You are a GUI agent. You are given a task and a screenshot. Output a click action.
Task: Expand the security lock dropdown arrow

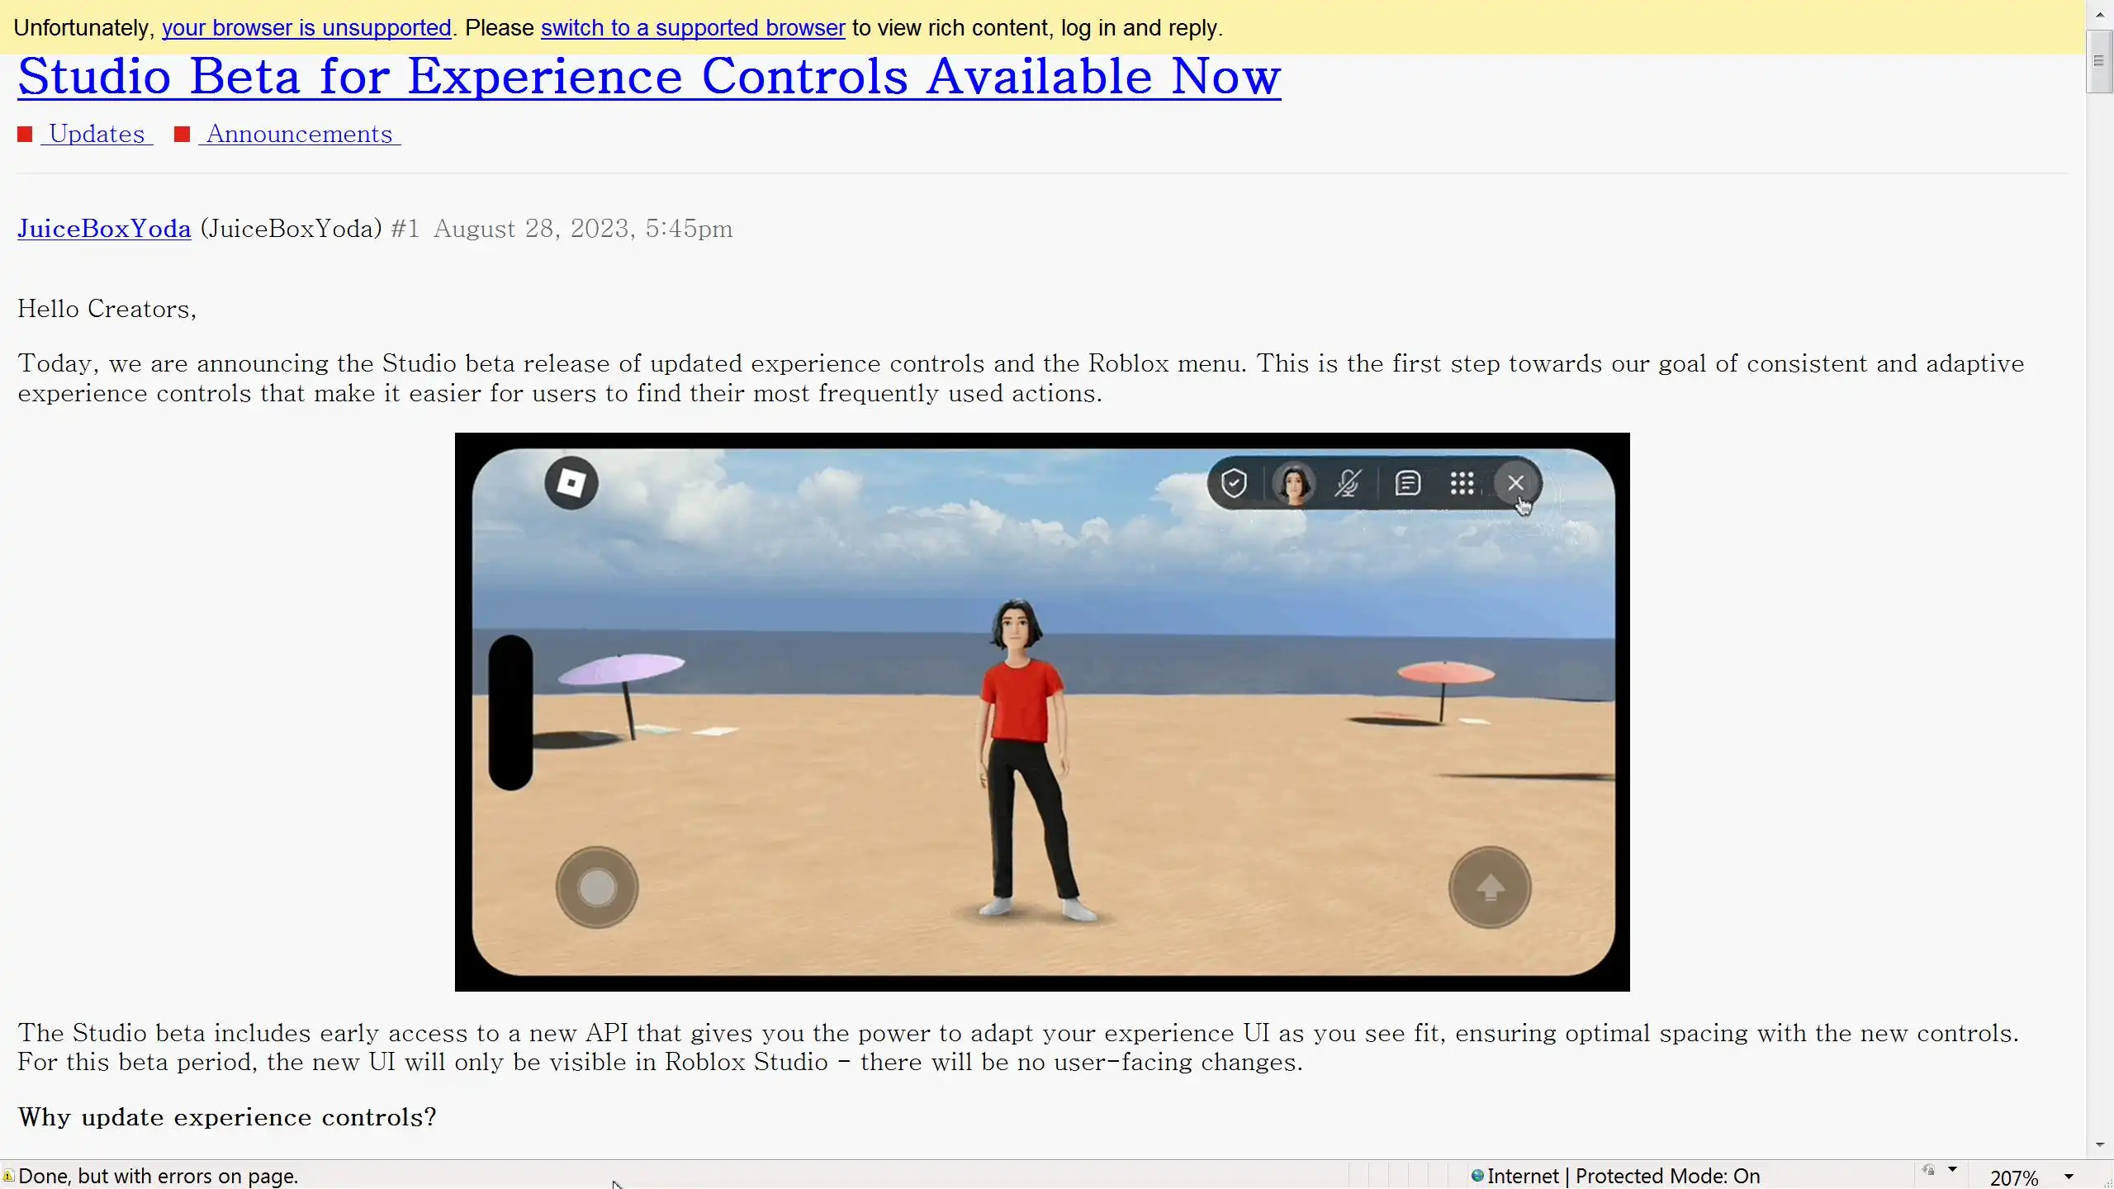coord(1952,1170)
